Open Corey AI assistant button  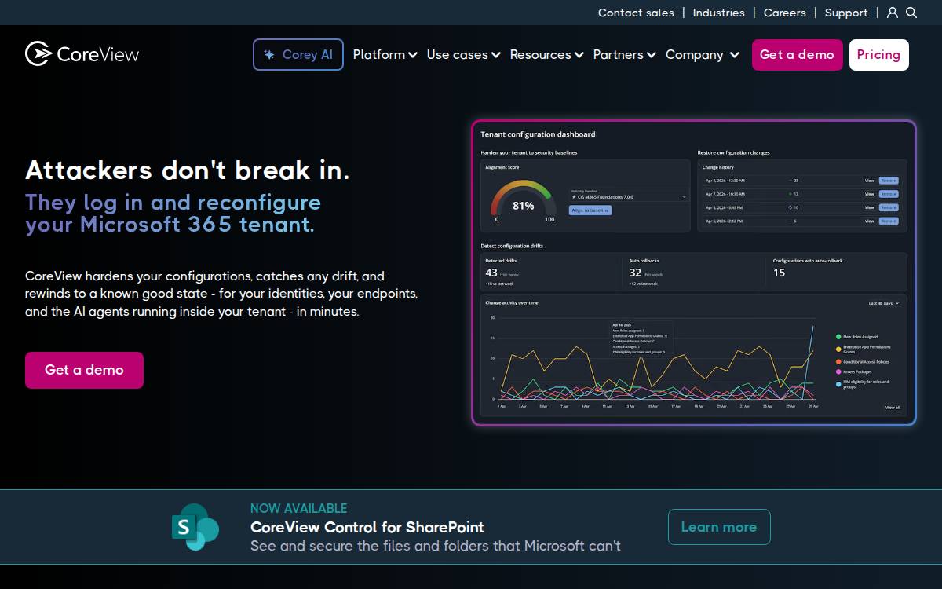pos(298,55)
